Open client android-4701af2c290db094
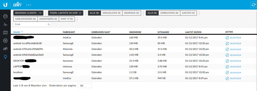 point(28,49)
